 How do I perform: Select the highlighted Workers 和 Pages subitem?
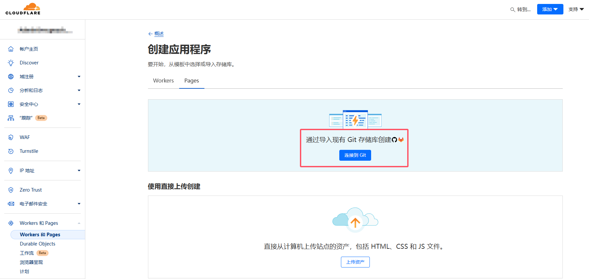(48, 235)
